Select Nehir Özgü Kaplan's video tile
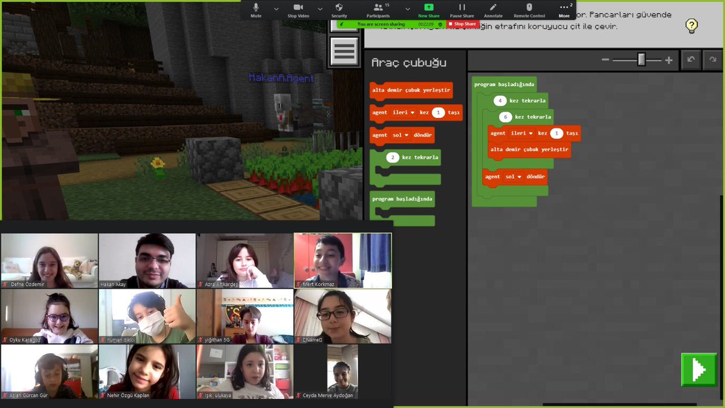The height and width of the screenshot is (408, 725). [x=147, y=372]
